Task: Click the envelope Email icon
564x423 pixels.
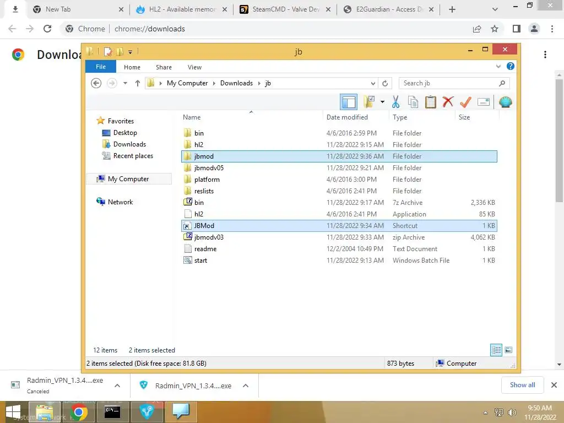Action: pos(484,102)
